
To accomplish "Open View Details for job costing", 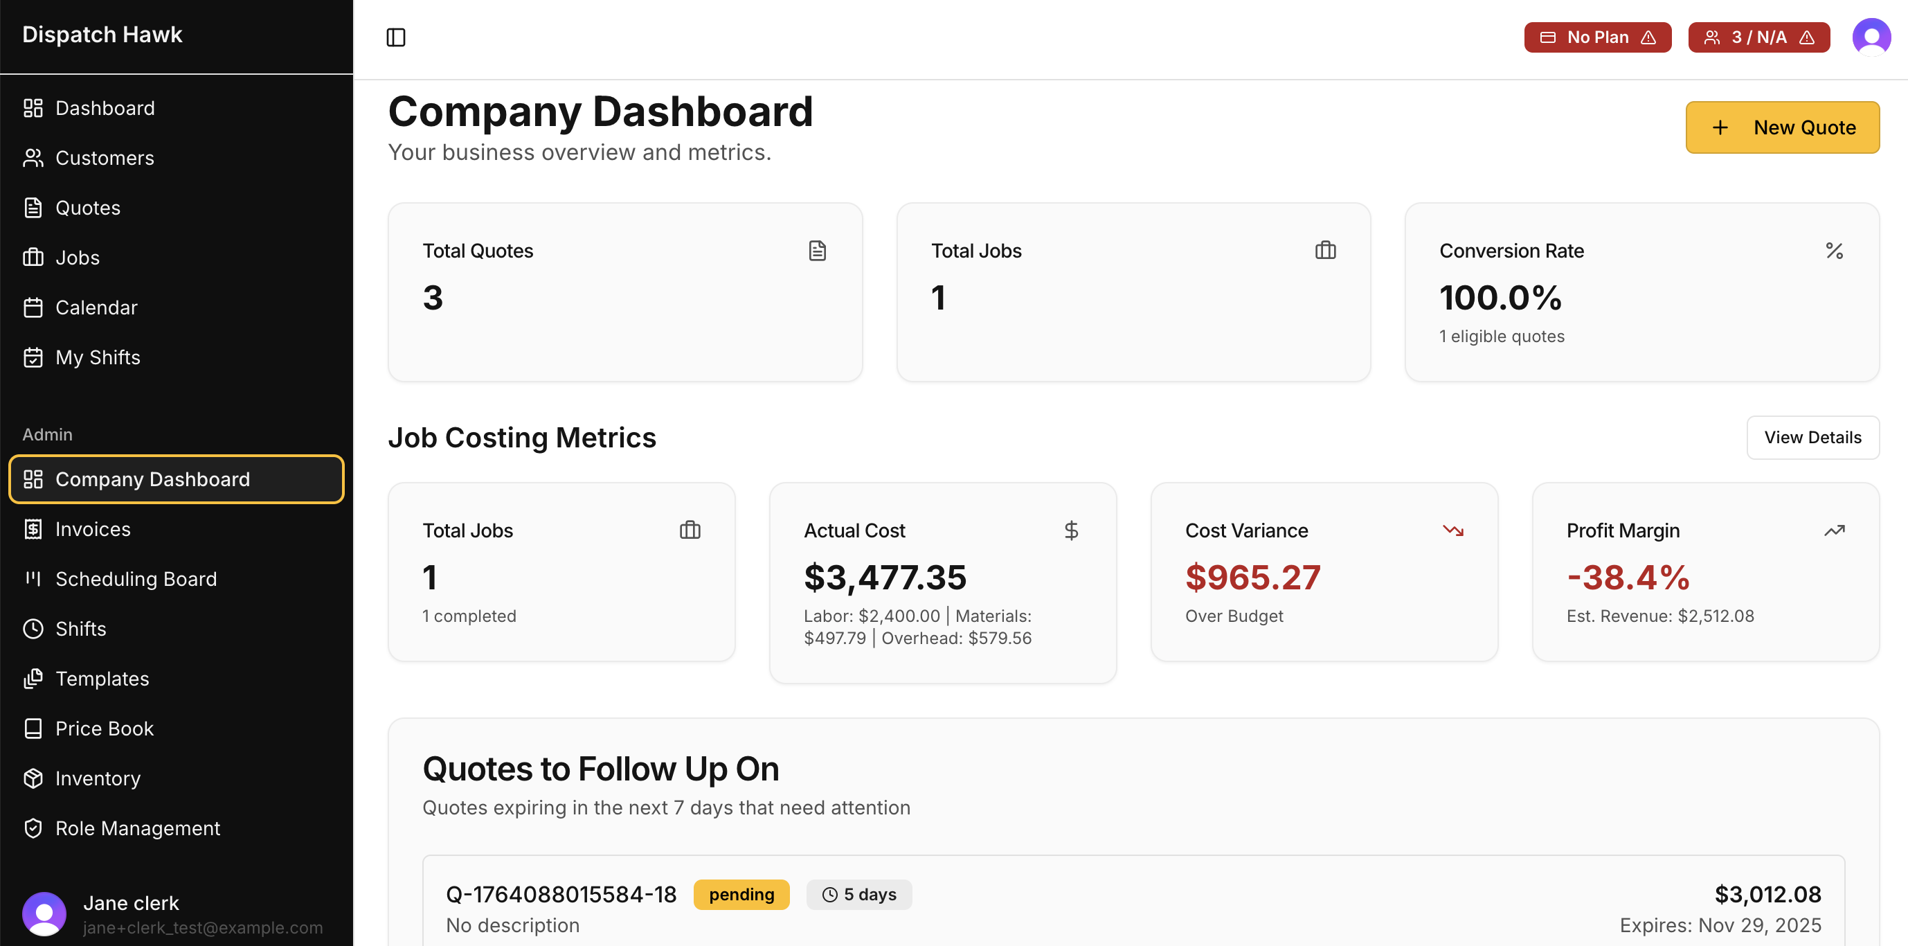I will coord(1812,437).
